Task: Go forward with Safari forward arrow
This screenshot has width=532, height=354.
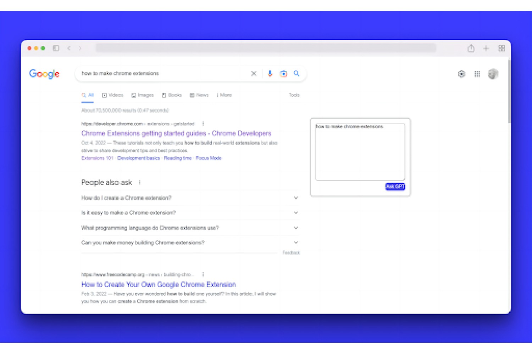Action: click(x=80, y=48)
